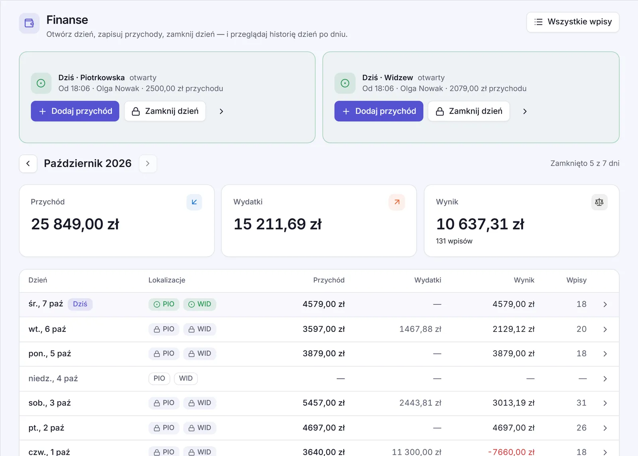Expand Widzew day details chevron
Screen dimensions: 638x456
pos(525,111)
